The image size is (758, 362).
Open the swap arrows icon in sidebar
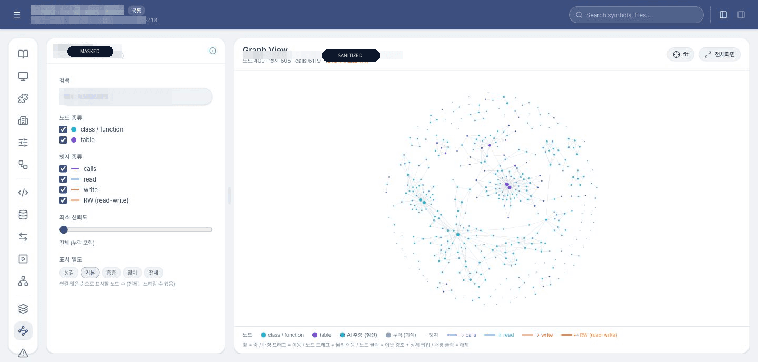(23, 237)
